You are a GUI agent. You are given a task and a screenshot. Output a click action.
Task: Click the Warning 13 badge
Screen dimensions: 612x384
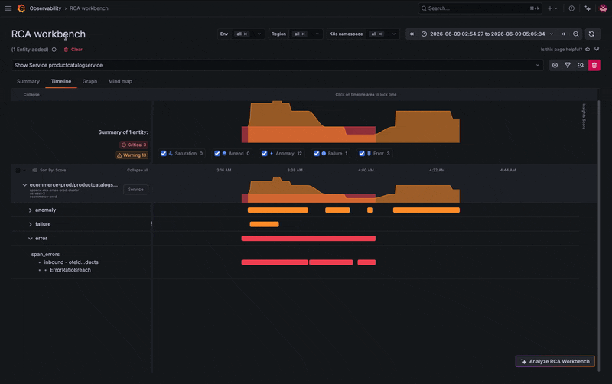pyautogui.click(x=132, y=155)
